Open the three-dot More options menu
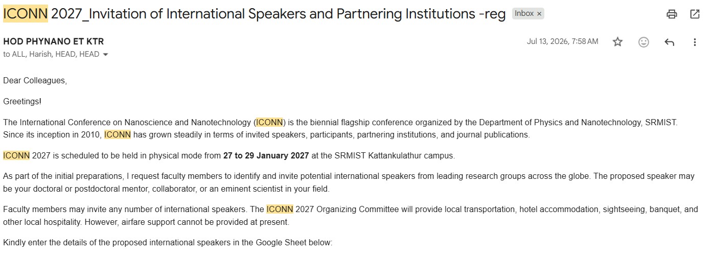Screen dimensions: 713x254 pos(695,42)
